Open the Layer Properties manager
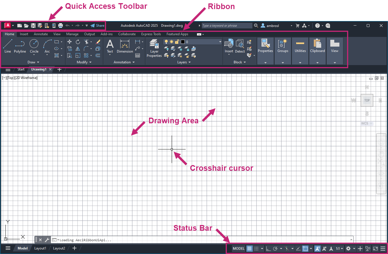Viewport: 388px width, 254px height. 154,48
